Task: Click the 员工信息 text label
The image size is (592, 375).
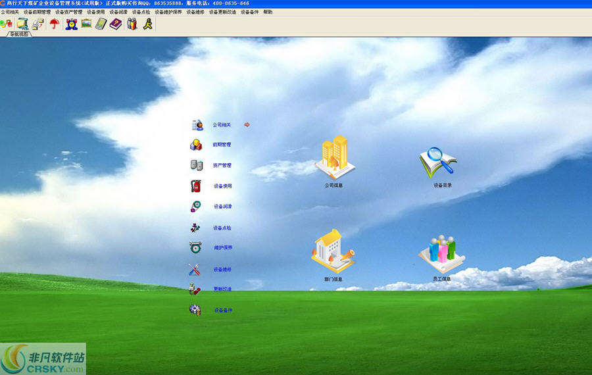Action: click(441, 279)
